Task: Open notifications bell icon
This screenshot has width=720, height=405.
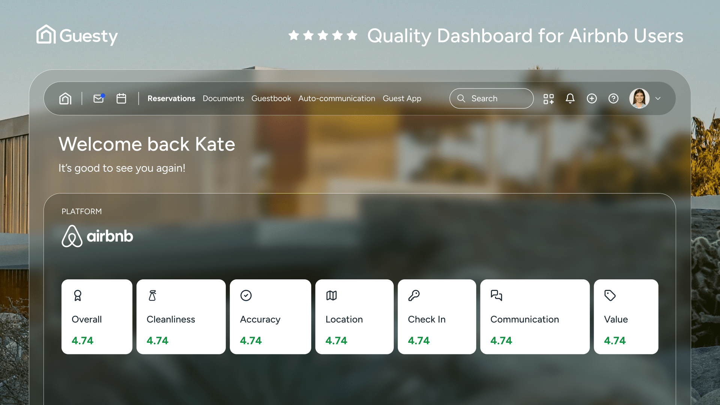Action: 570,99
